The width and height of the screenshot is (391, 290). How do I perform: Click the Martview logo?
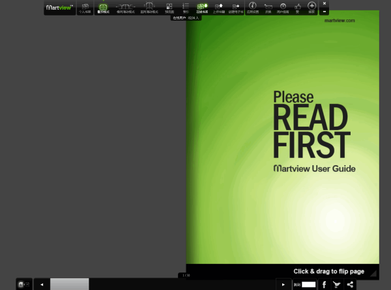tap(59, 8)
